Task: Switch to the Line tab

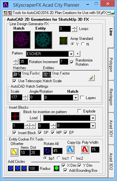Action: [x=111, y=32]
